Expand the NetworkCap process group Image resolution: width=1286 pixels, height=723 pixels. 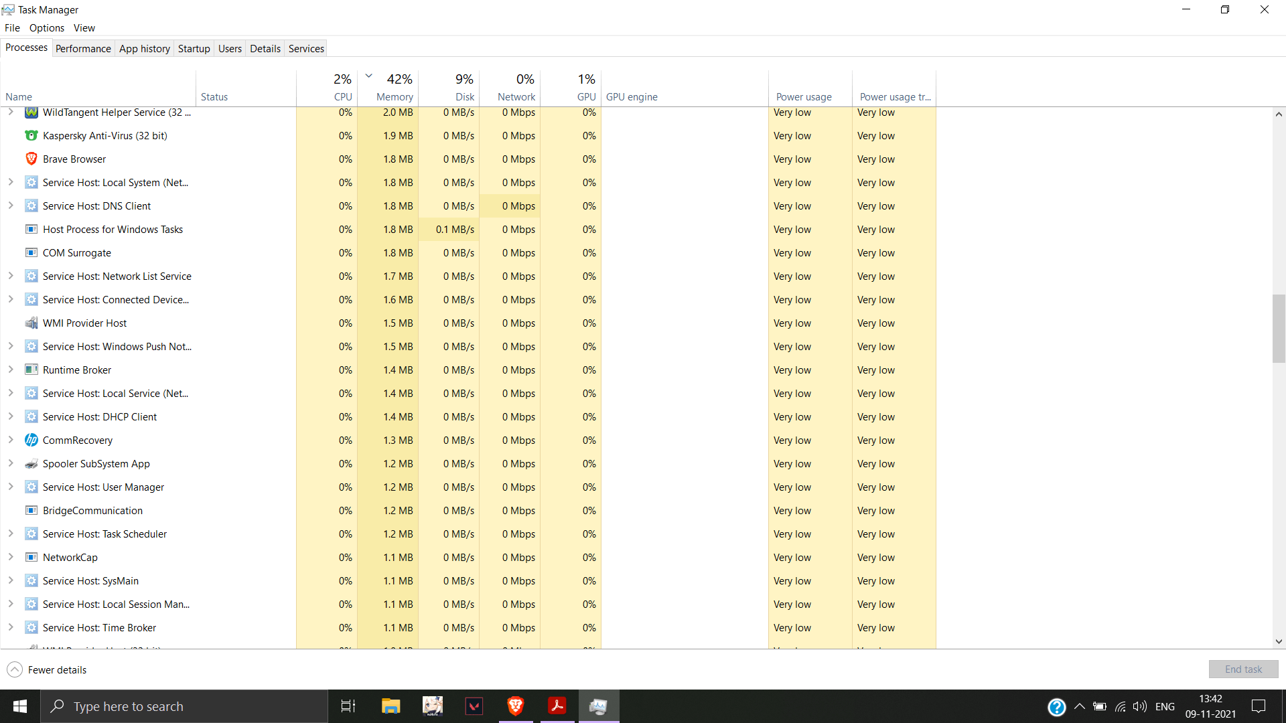click(11, 557)
